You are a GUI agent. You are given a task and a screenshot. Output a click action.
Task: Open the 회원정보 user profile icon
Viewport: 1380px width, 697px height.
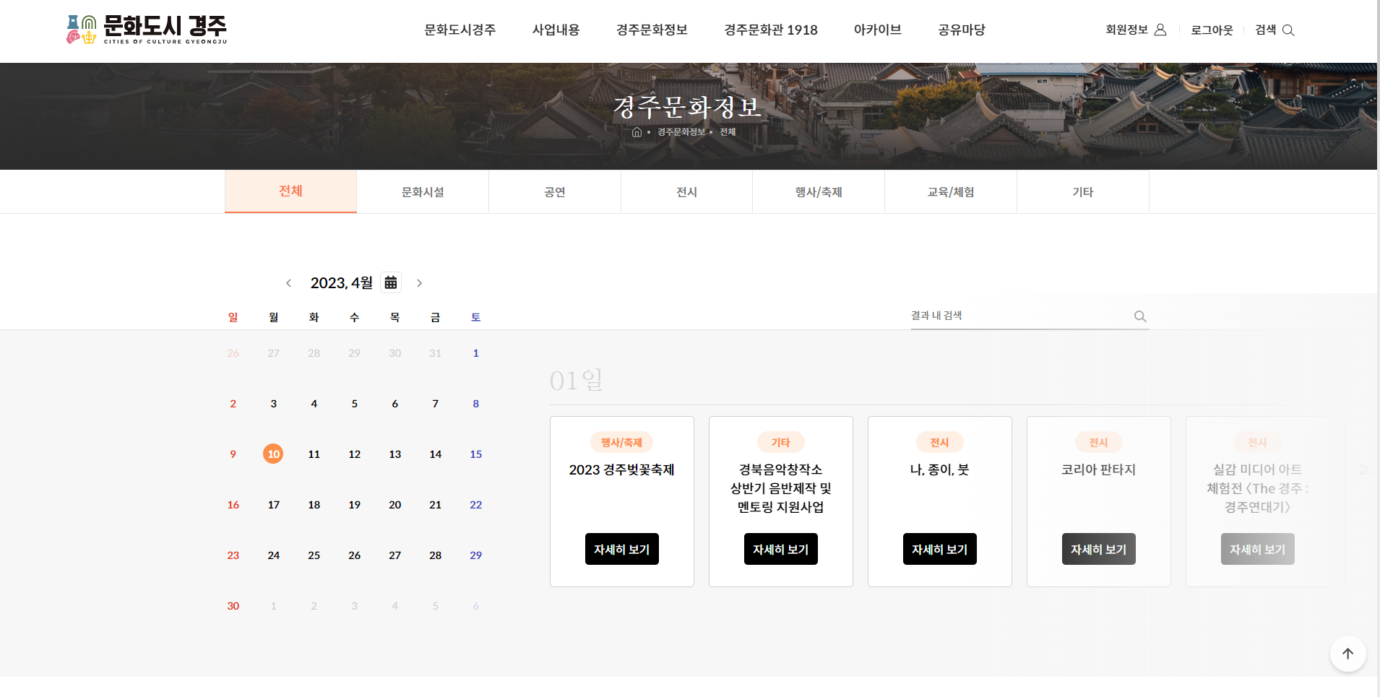1160,30
